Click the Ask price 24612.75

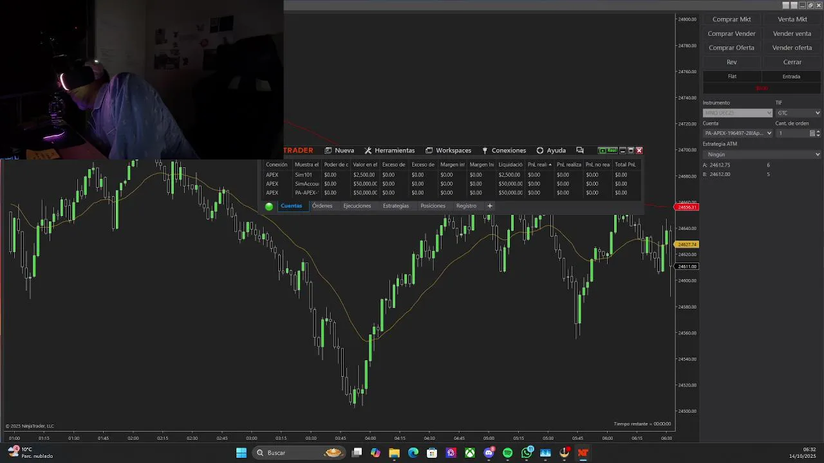point(720,165)
